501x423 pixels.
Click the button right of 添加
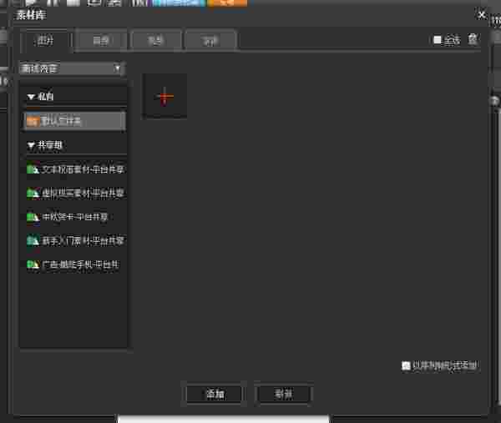pos(284,394)
